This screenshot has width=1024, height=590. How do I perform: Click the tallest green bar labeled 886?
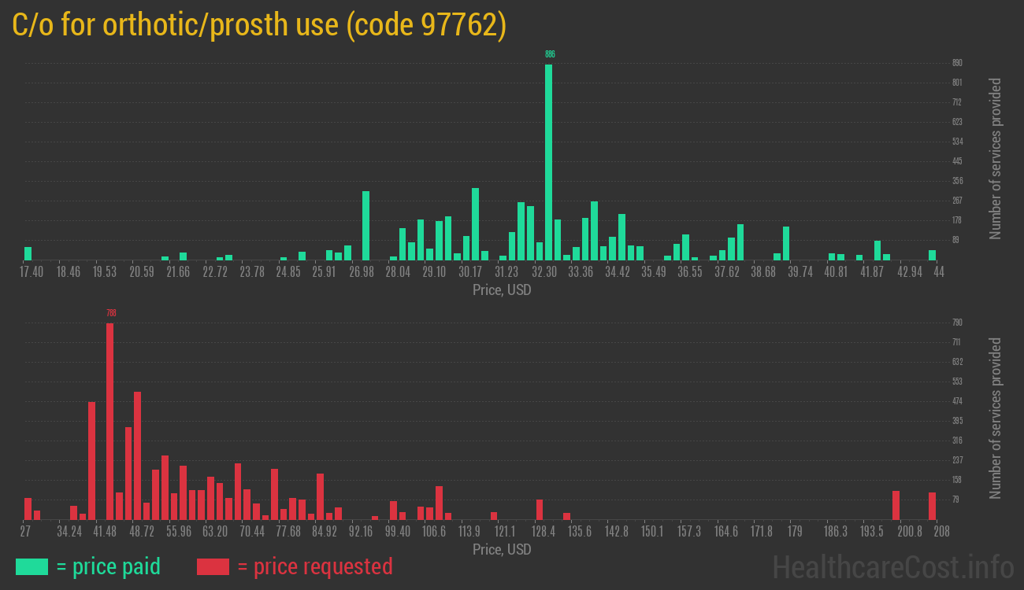(x=548, y=161)
